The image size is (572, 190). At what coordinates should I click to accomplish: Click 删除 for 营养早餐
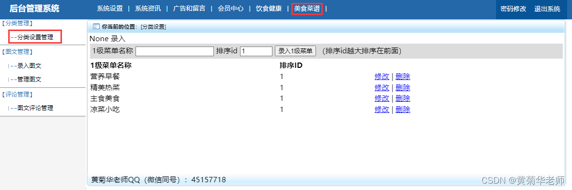click(x=403, y=77)
